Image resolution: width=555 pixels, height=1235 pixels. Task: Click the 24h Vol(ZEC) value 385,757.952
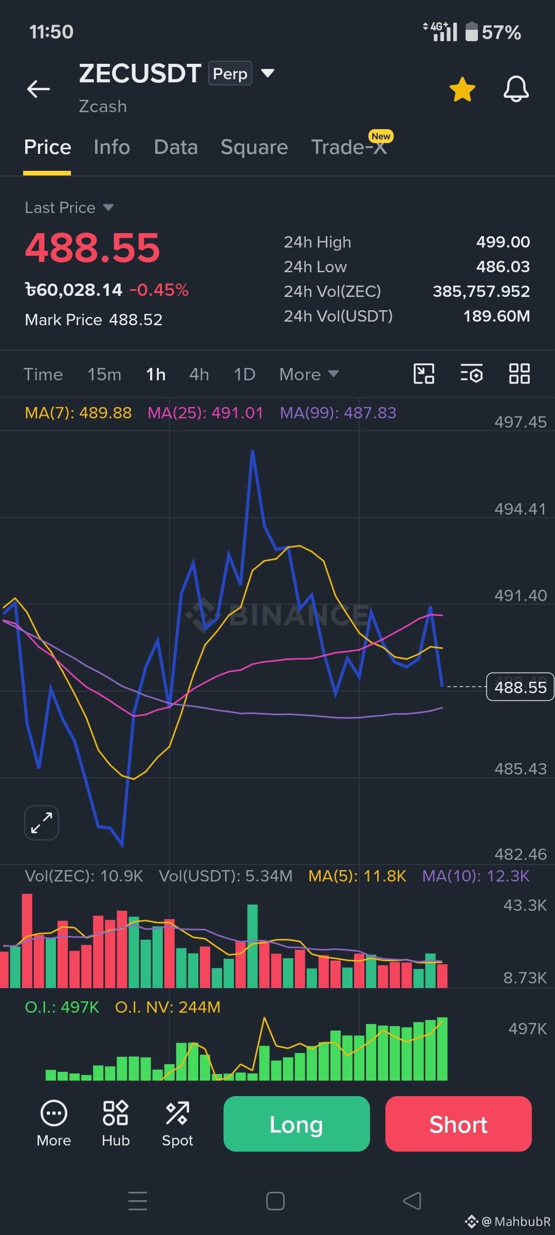pyautogui.click(x=481, y=291)
